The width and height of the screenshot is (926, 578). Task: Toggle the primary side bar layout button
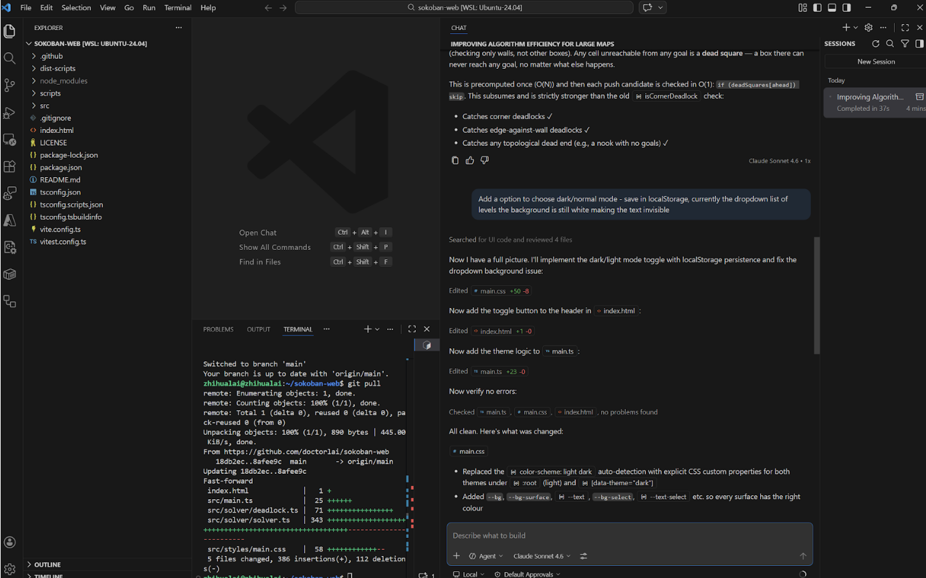[817, 7]
